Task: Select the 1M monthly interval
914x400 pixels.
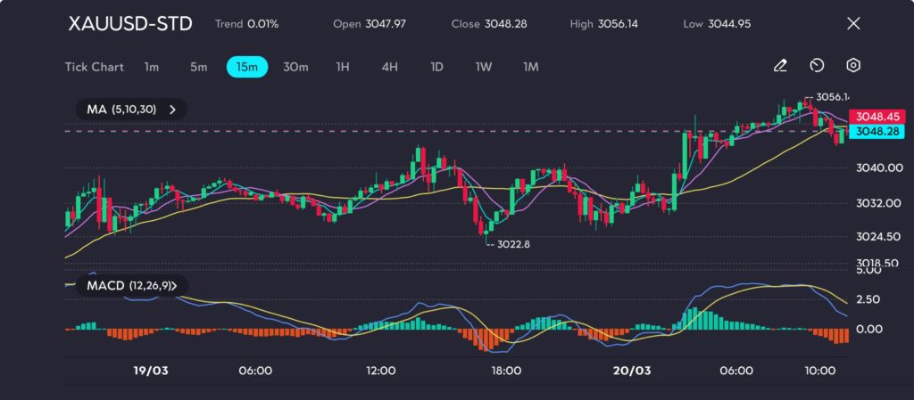Action: point(530,67)
